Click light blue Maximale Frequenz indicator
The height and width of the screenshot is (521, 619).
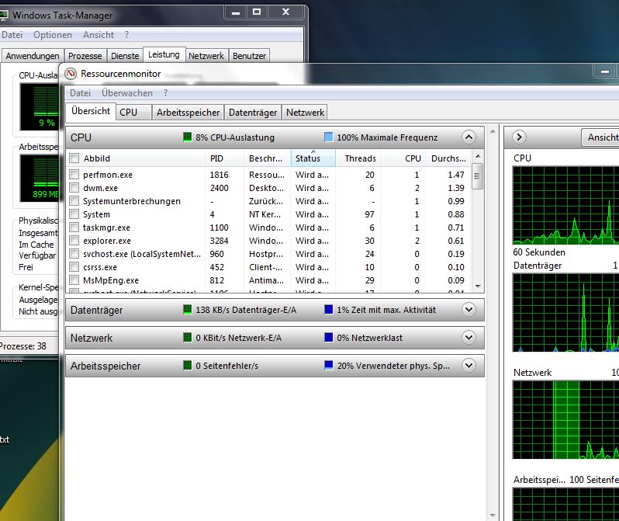click(x=328, y=137)
